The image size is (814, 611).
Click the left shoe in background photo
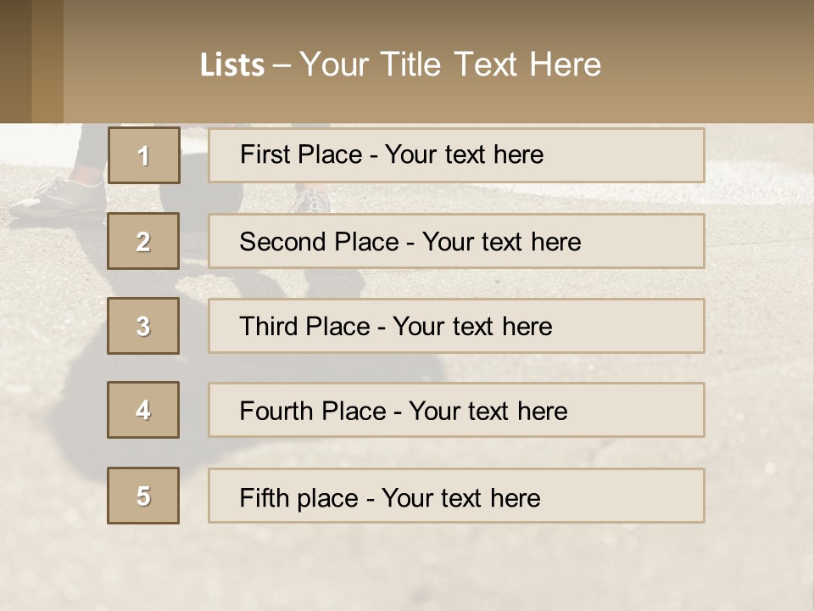(59, 195)
